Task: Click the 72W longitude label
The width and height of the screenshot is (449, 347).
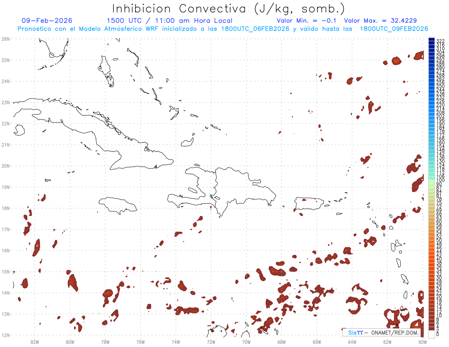Action: tap(211, 341)
